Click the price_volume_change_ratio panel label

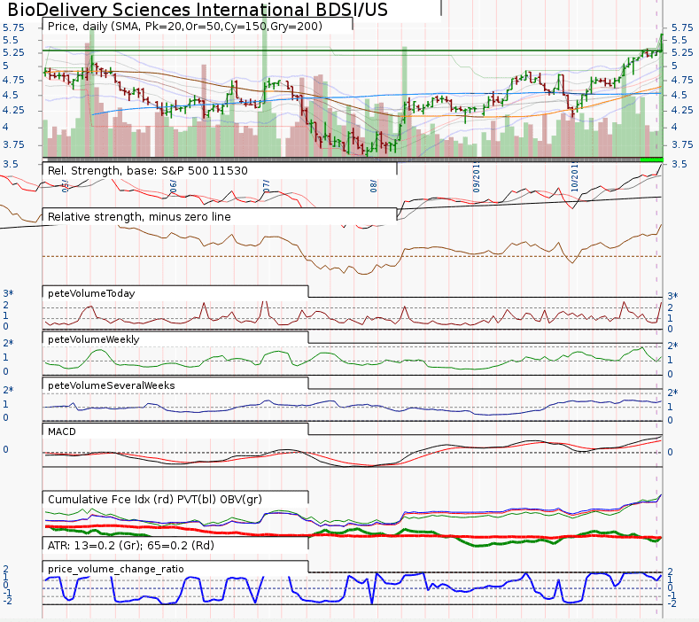(115, 569)
